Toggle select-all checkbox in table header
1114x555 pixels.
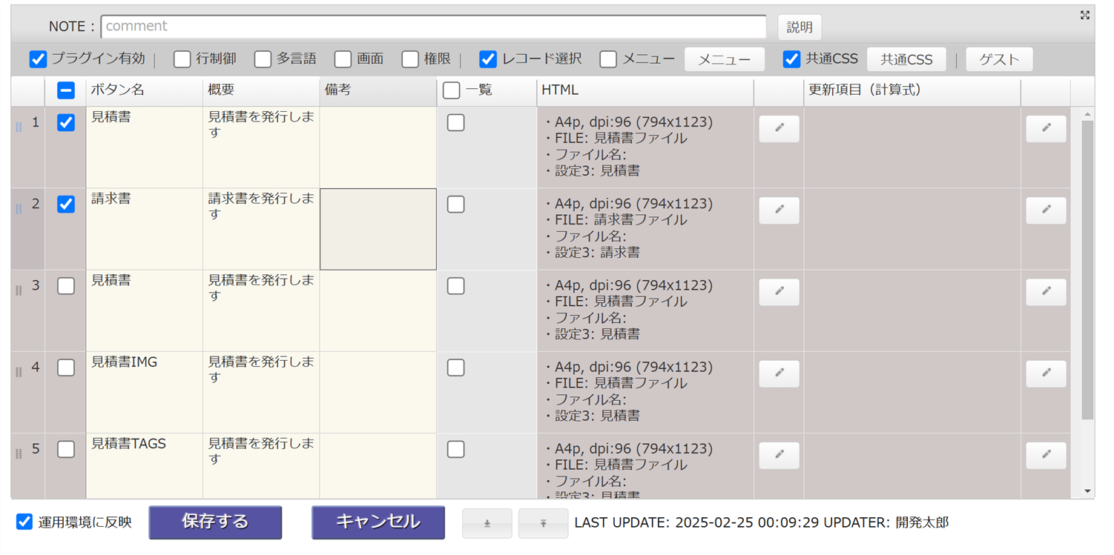(66, 90)
